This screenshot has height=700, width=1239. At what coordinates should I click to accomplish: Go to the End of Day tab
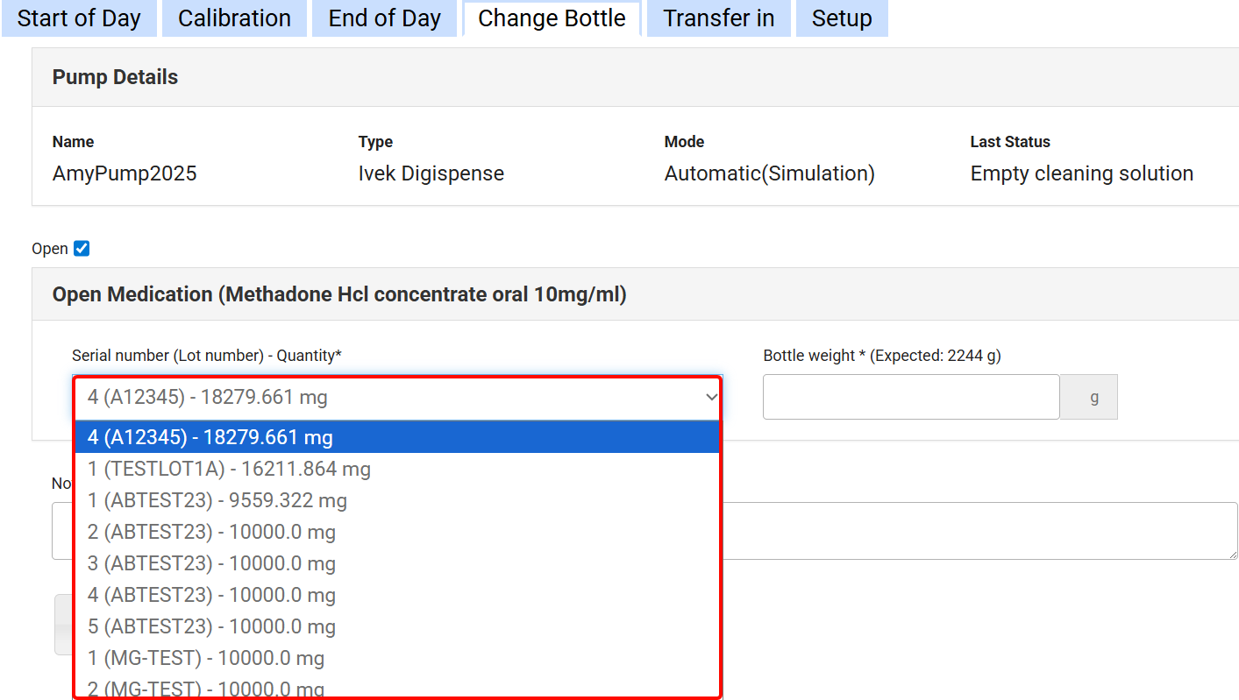point(384,18)
